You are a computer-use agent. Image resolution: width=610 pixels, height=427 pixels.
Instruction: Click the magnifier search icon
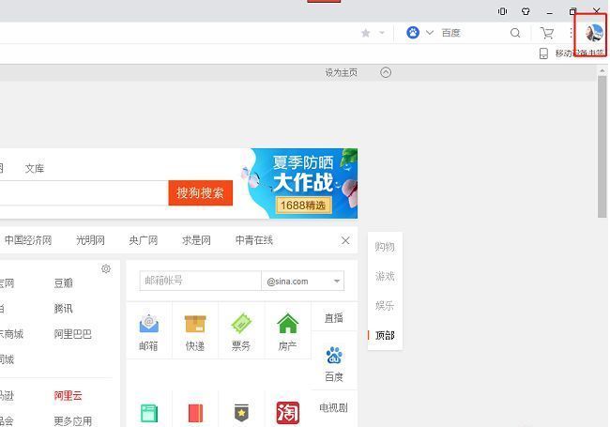515,33
